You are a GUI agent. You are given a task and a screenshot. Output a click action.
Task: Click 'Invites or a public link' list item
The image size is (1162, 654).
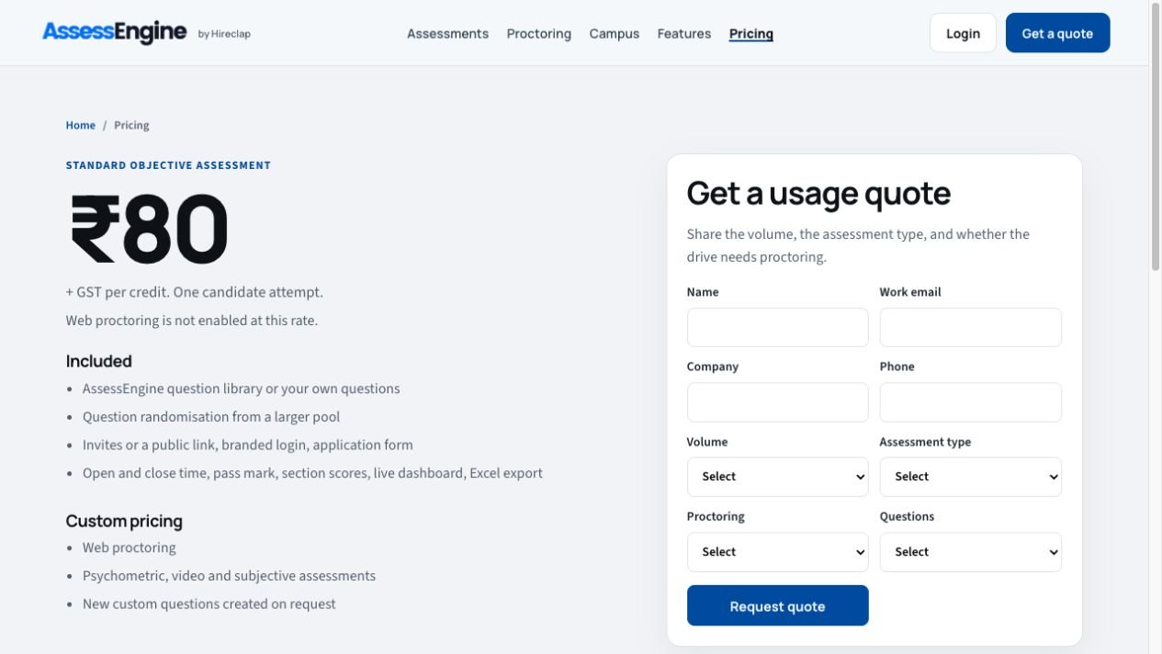click(x=248, y=445)
